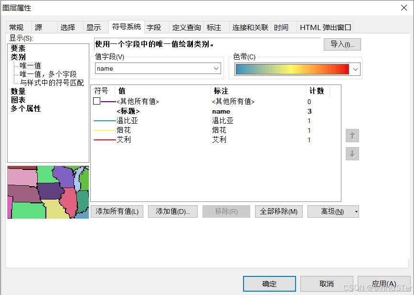Image resolution: width=414 pixels, height=295 pixels.
Task: Click the 移除(R) button
Action: (x=226, y=211)
